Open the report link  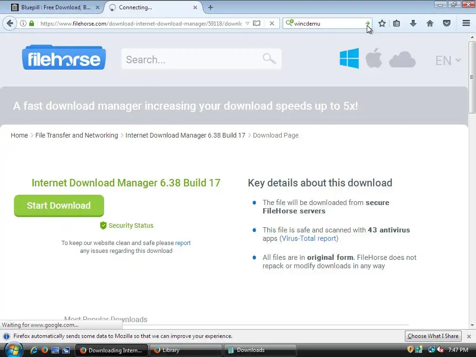[x=183, y=243]
